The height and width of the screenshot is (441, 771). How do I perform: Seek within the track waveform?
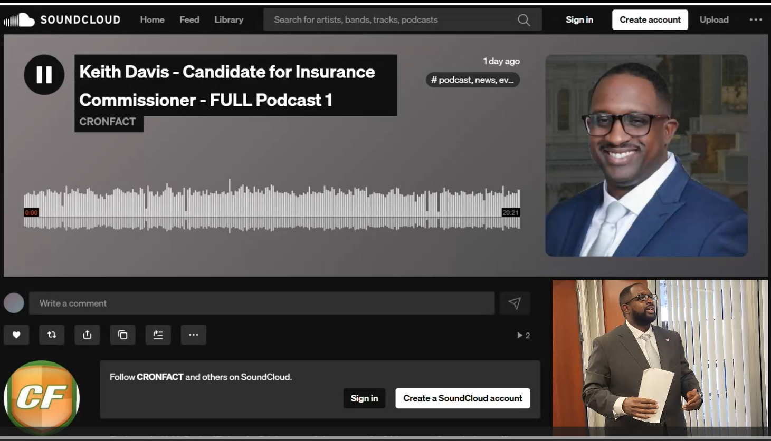tap(272, 205)
